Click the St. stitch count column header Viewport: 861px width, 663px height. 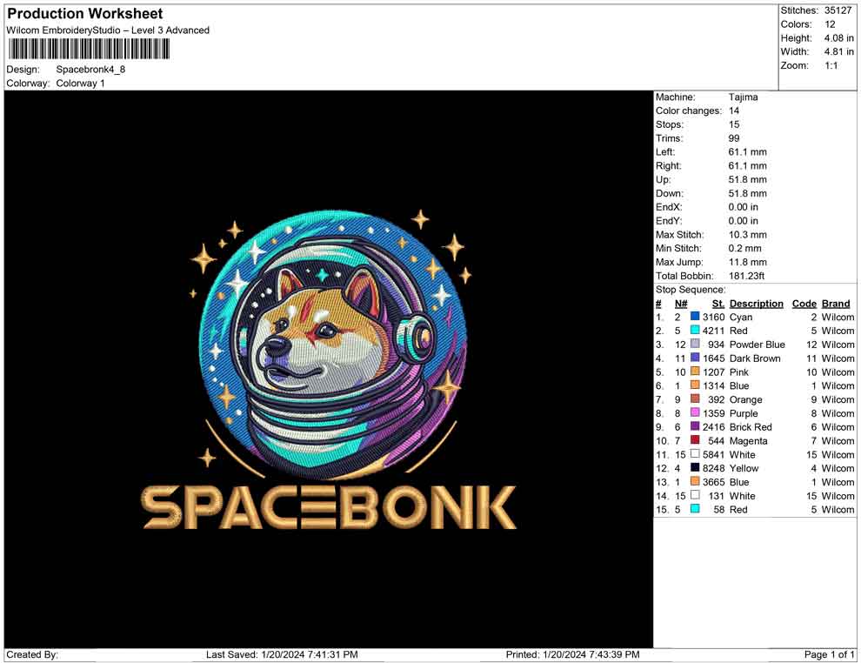pyautogui.click(x=717, y=304)
